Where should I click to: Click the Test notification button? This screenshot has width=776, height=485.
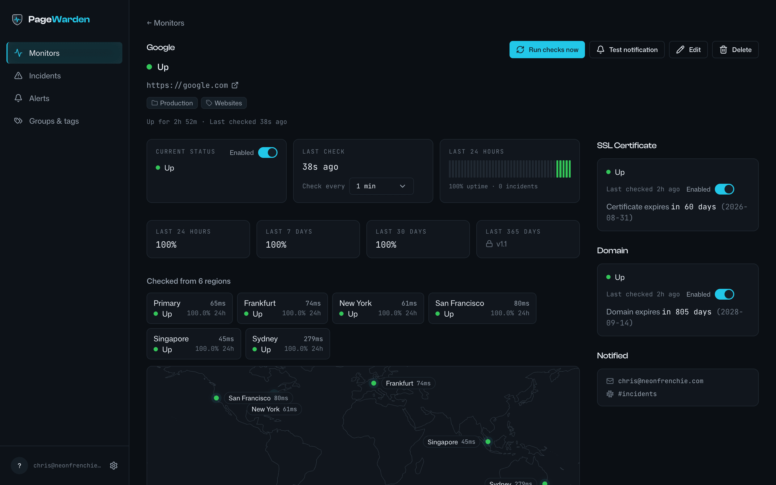pos(627,50)
